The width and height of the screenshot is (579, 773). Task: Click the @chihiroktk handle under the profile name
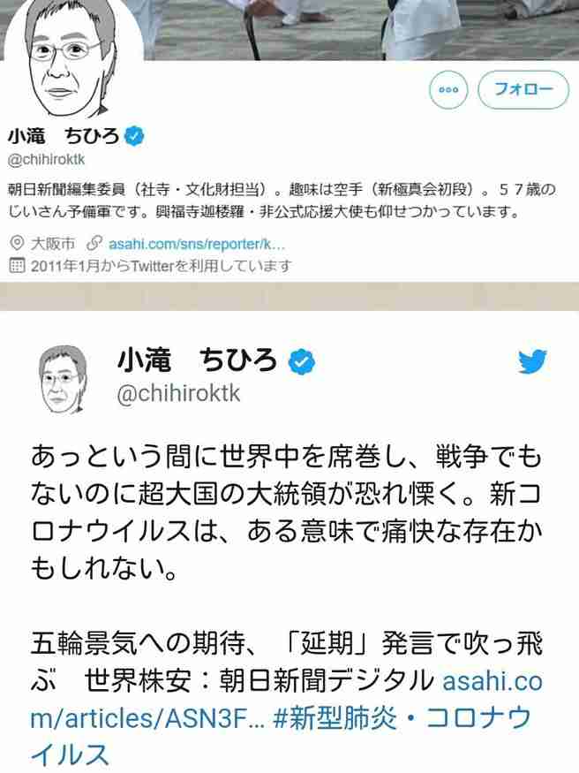(47, 159)
